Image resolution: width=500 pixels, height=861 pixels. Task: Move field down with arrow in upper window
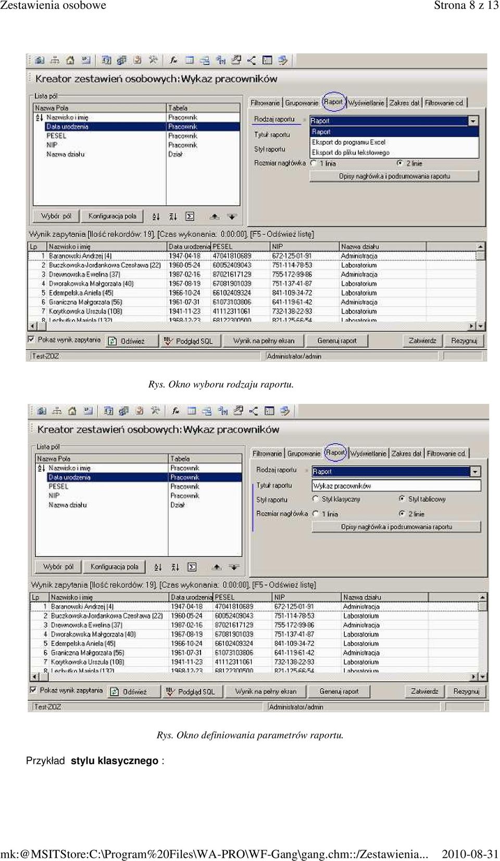point(232,217)
